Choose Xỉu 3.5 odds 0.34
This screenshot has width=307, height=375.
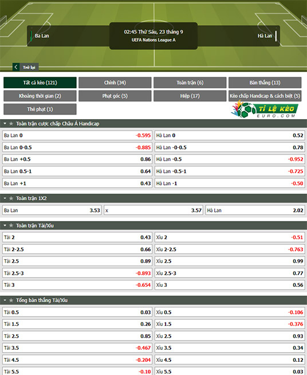(x=230, y=348)
